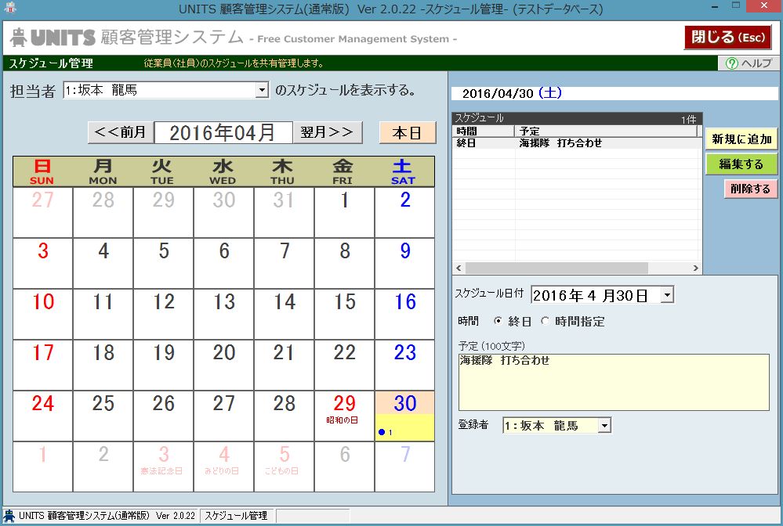The image size is (783, 526).
Task: Click the UNITS robot logo icon in header
Action: pyautogui.click(x=19, y=38)
